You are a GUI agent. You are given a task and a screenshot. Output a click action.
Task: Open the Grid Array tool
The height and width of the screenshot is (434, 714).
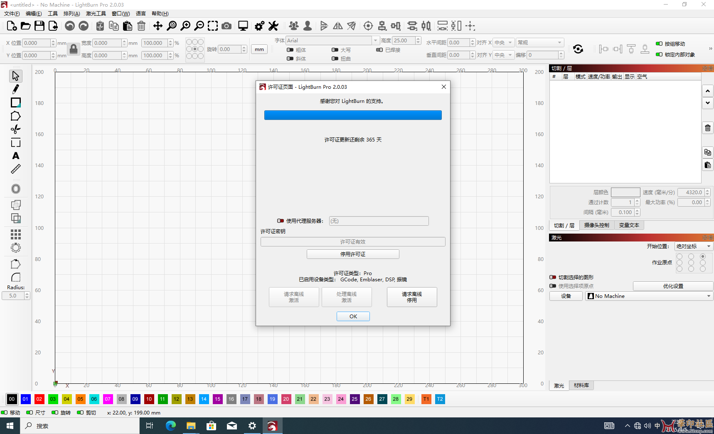(x=15, y=235)
